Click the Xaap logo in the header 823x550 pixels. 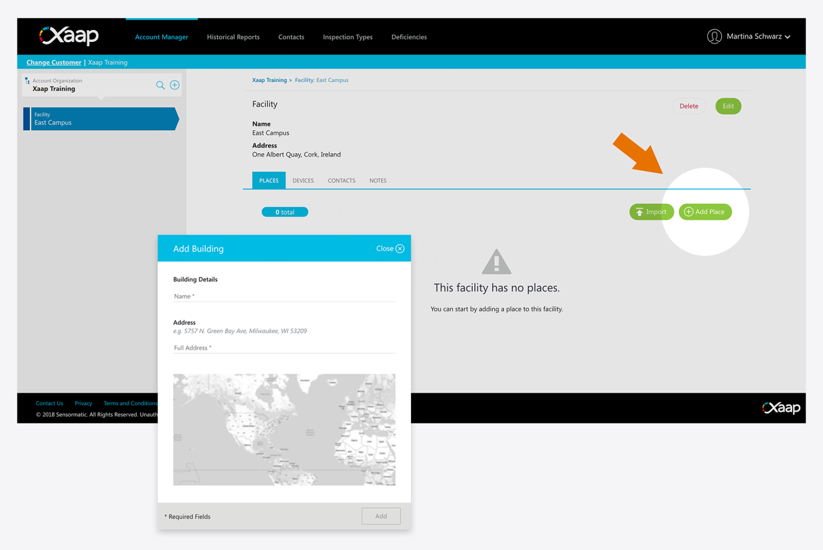(x=68, y=36)
